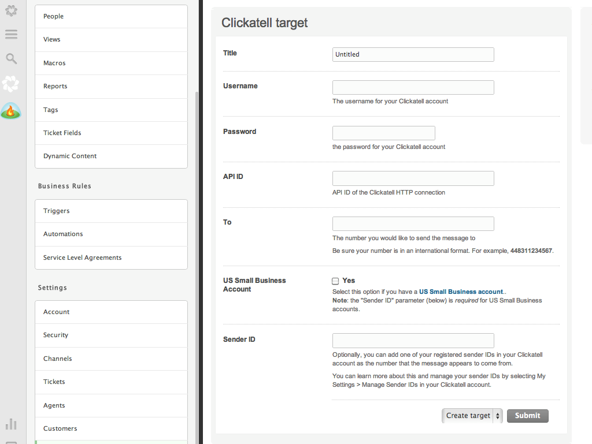Click the views list icon in sidebar
The width and height of the screenshot is (592, 444).
pos(11,35)
